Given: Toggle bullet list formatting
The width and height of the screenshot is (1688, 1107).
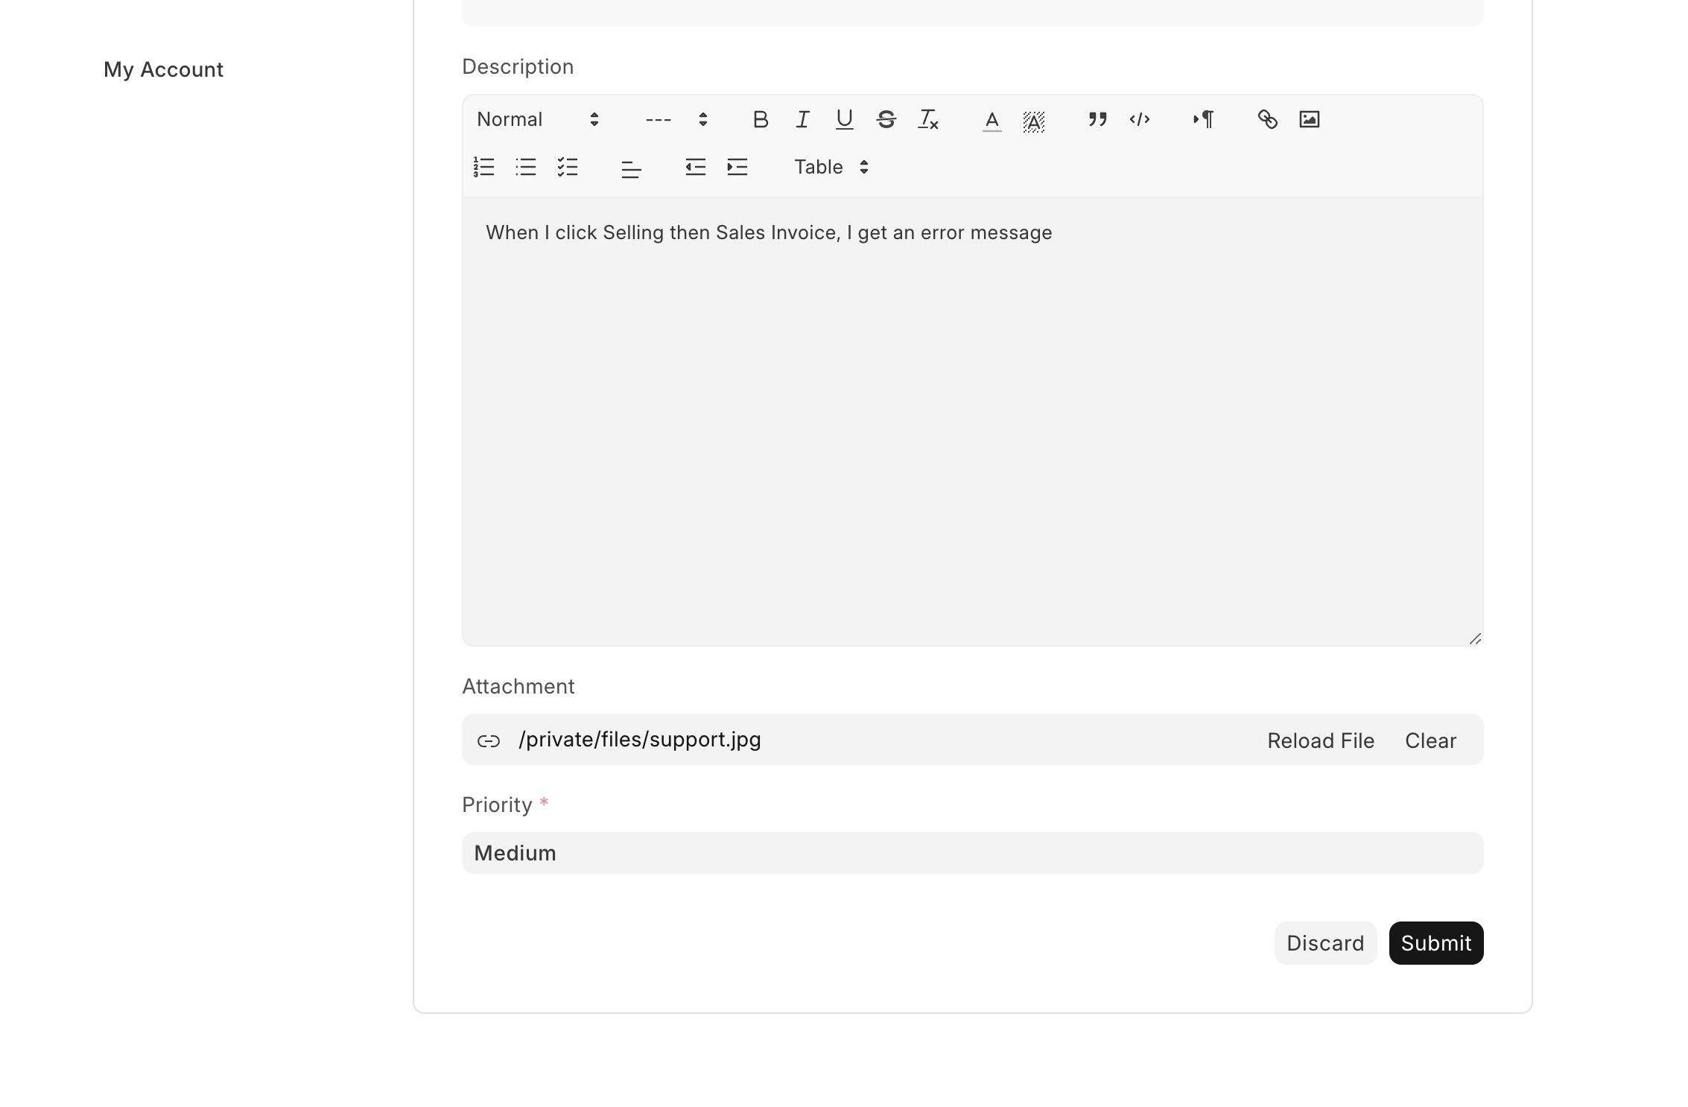Looking at the screenshot, I should tap(526, 167).
